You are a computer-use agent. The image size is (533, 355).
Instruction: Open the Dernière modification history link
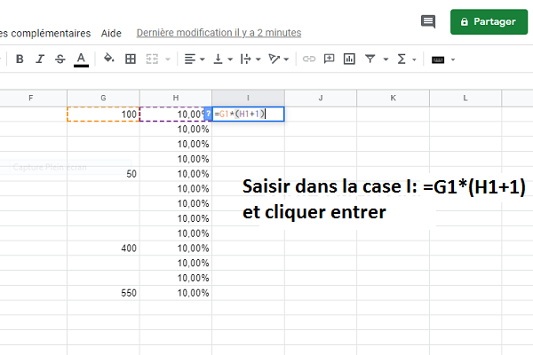[219, 33]
